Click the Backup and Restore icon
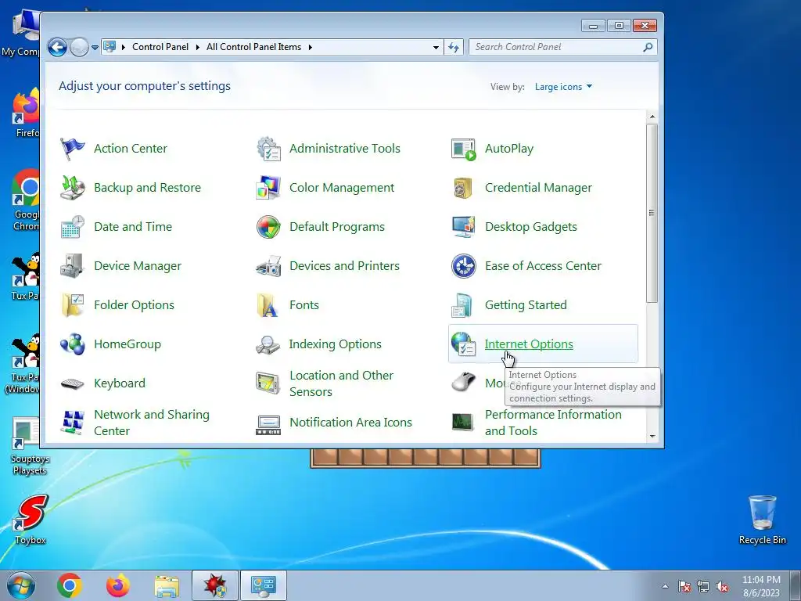The height and width of the screenshot is (601, 801). click(72, 188)
